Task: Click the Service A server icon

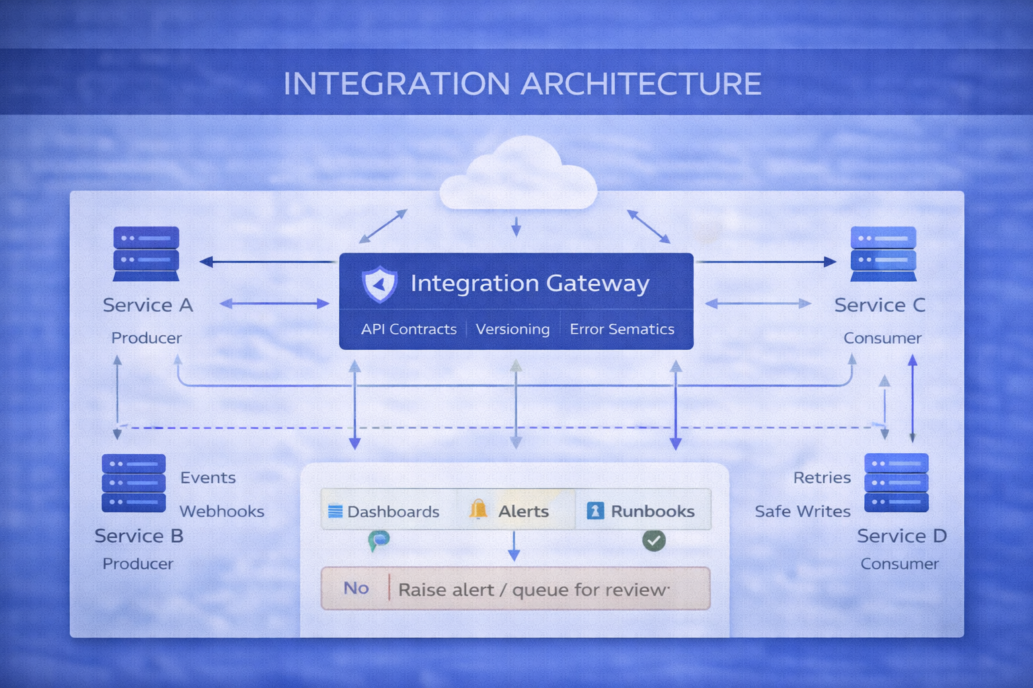Action: (x=146, y=253)
